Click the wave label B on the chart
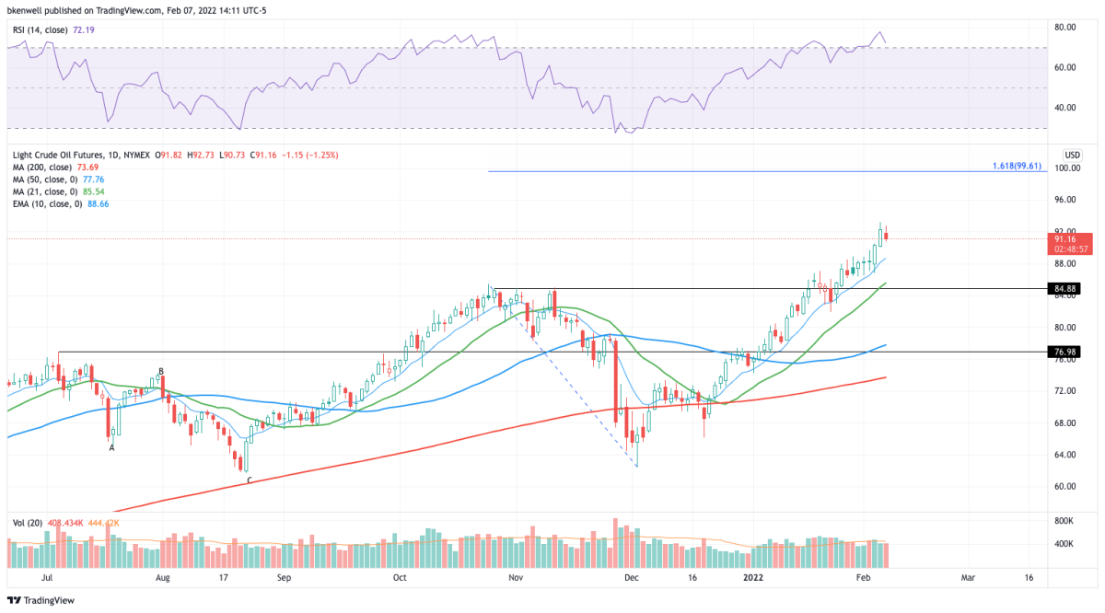Image resolution: width=1105 pixels, height=613 pixels. [x=161, y=372]
